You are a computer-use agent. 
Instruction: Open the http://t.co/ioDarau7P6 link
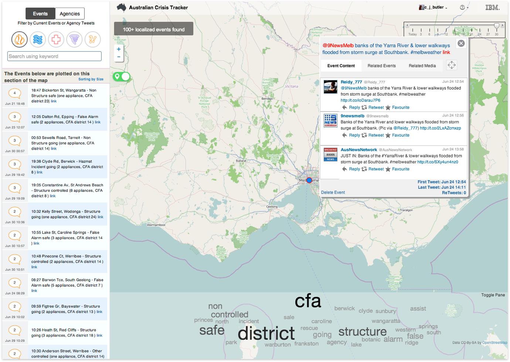pyautogui.click(x=360, y=100)
